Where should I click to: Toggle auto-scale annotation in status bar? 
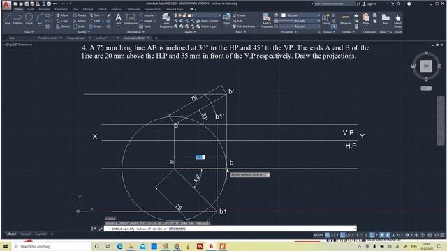388,235
